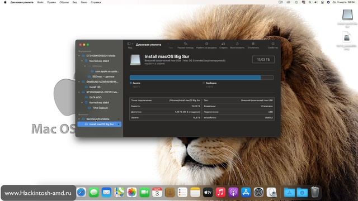Collapse the Контейнер disk3 disclosure triangle

82,61
